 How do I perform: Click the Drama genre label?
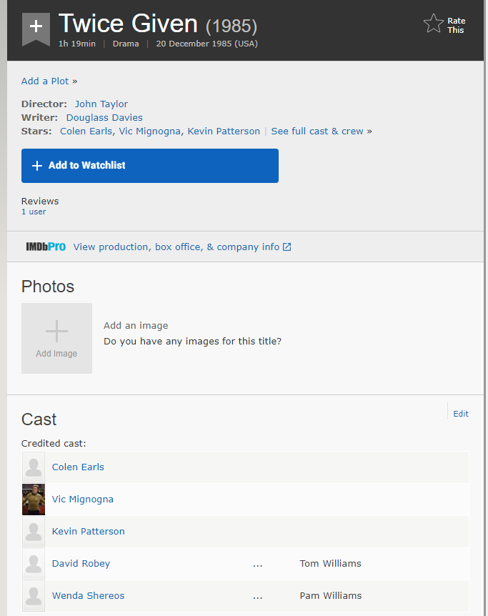(x=126, y=44)
